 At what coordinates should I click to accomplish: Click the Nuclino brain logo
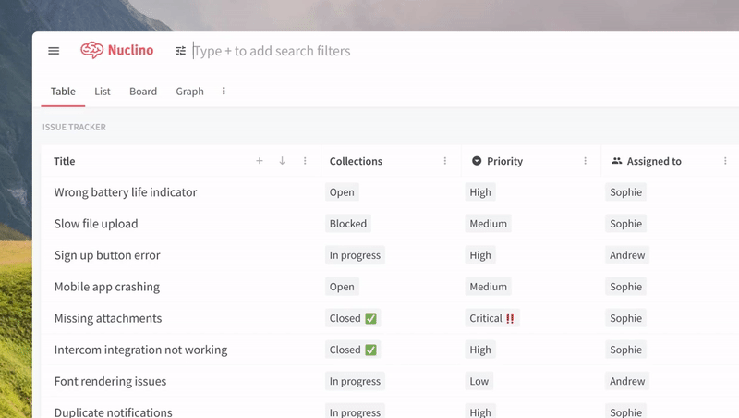tap(91, 50)
